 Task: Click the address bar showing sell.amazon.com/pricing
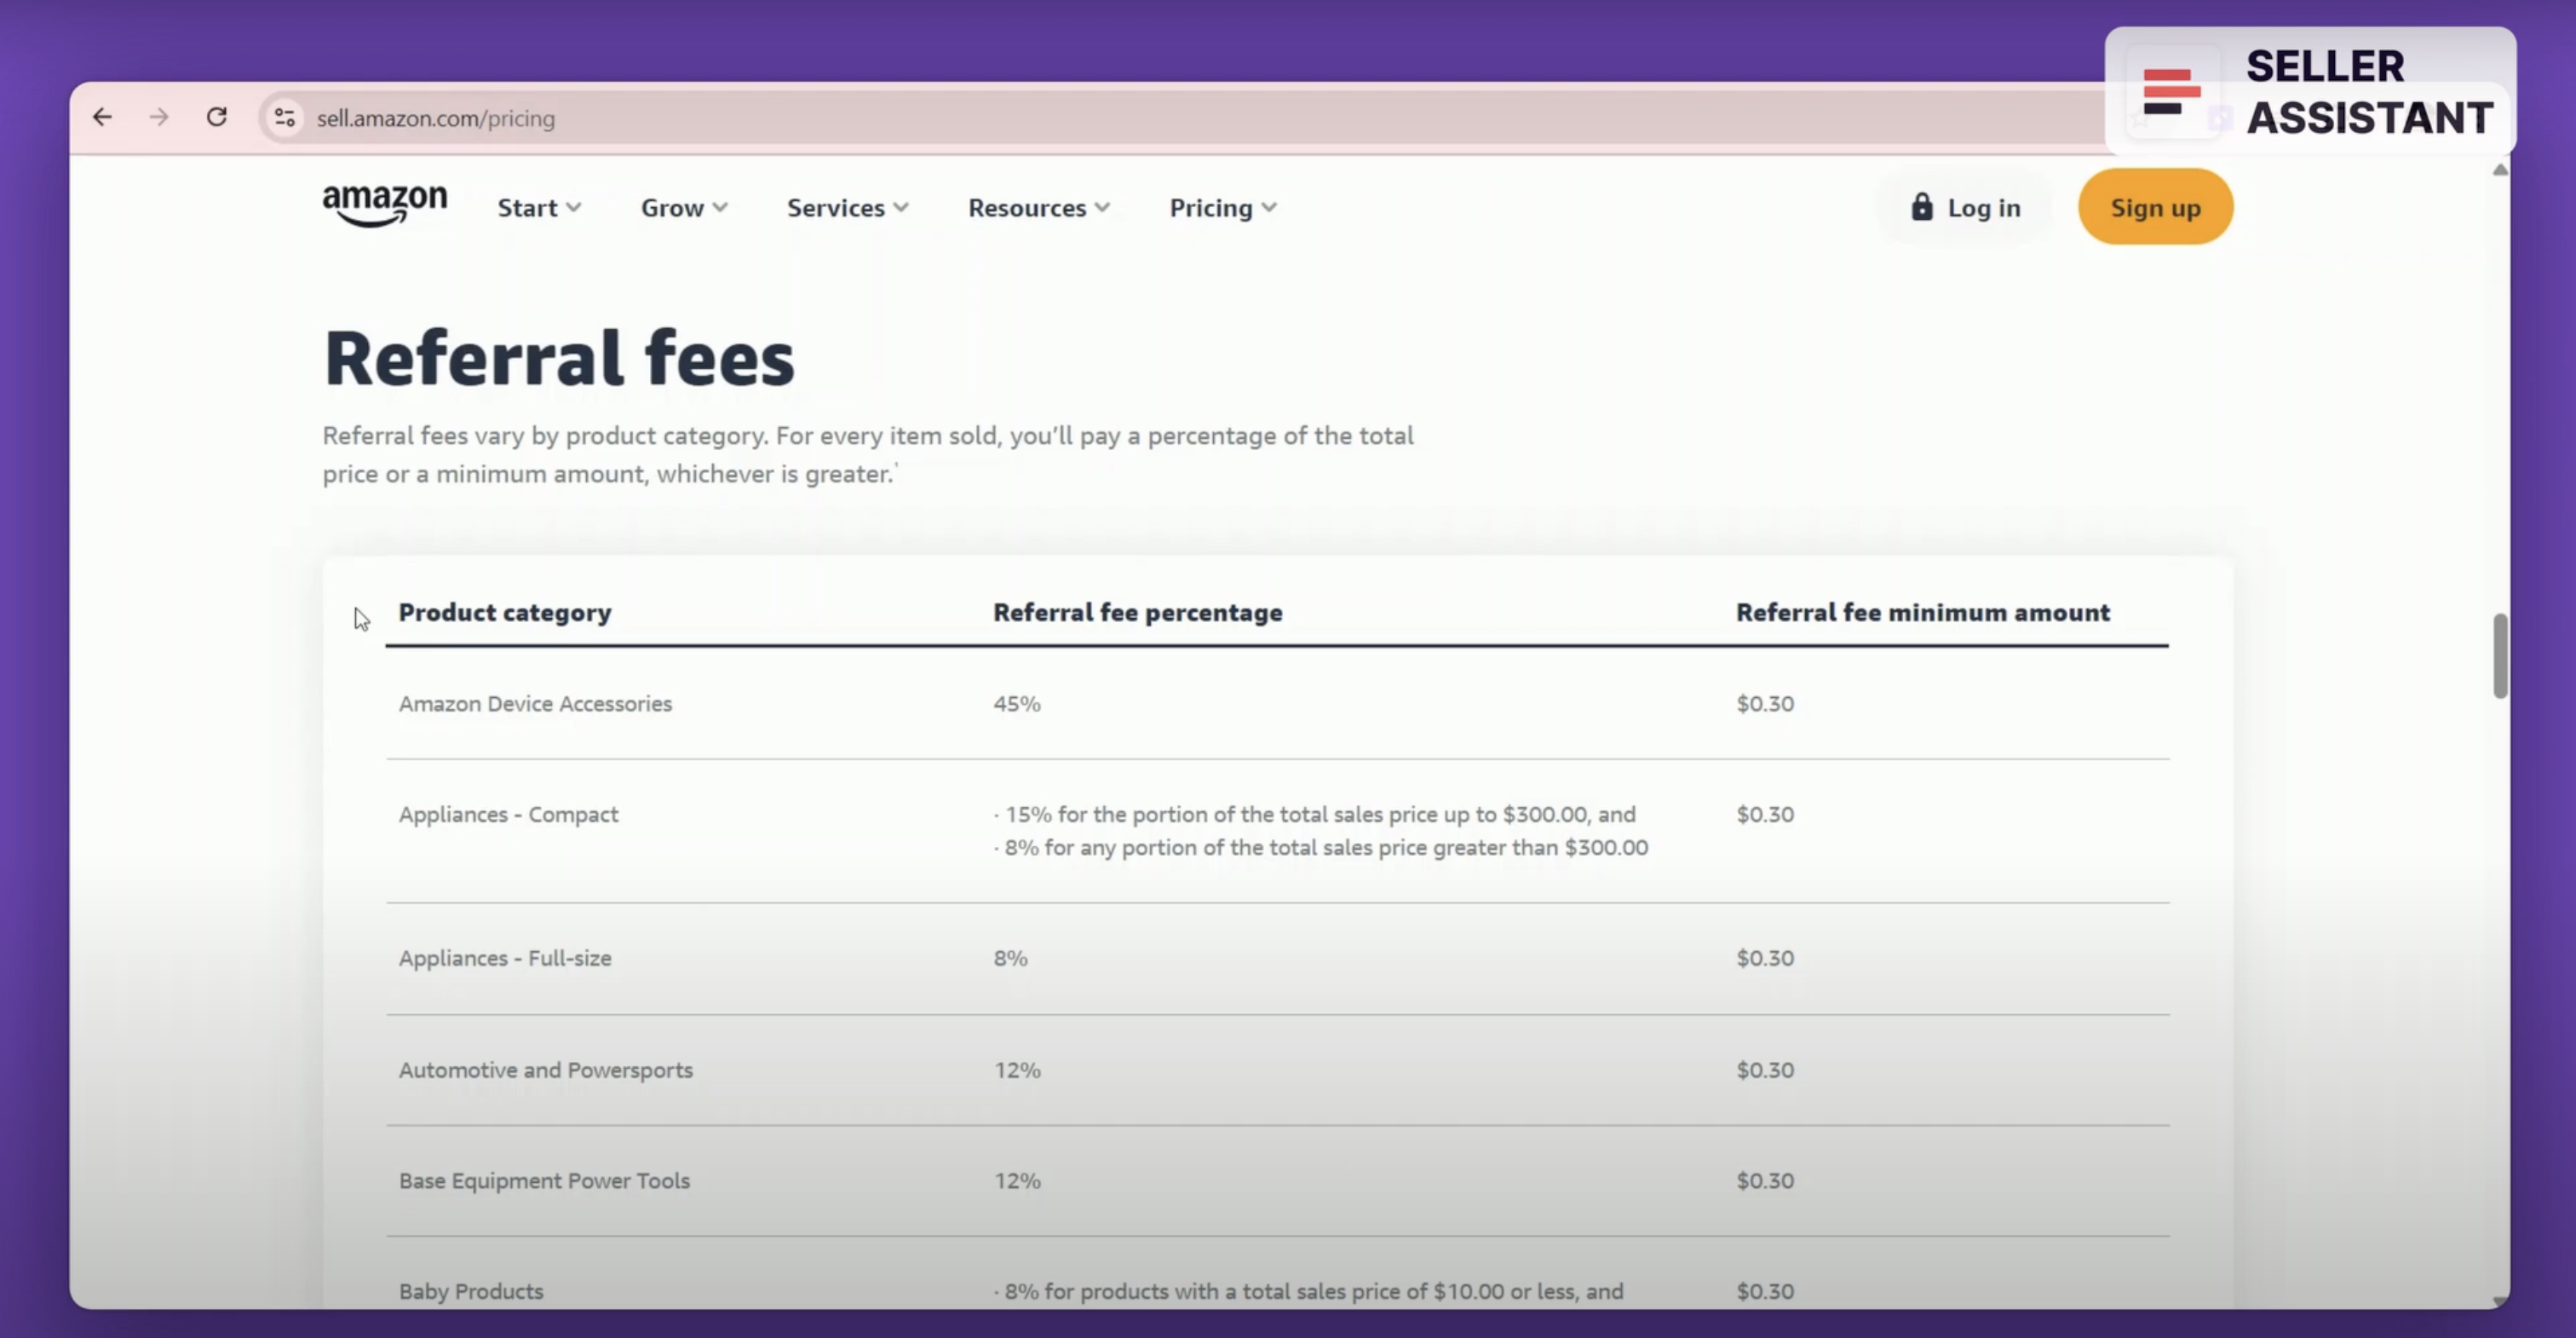(436, 117)
